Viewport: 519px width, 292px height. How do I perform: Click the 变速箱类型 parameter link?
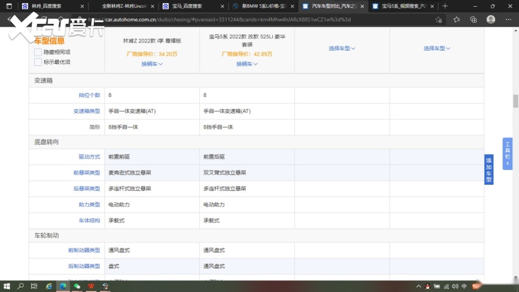[x=86, y=111]
